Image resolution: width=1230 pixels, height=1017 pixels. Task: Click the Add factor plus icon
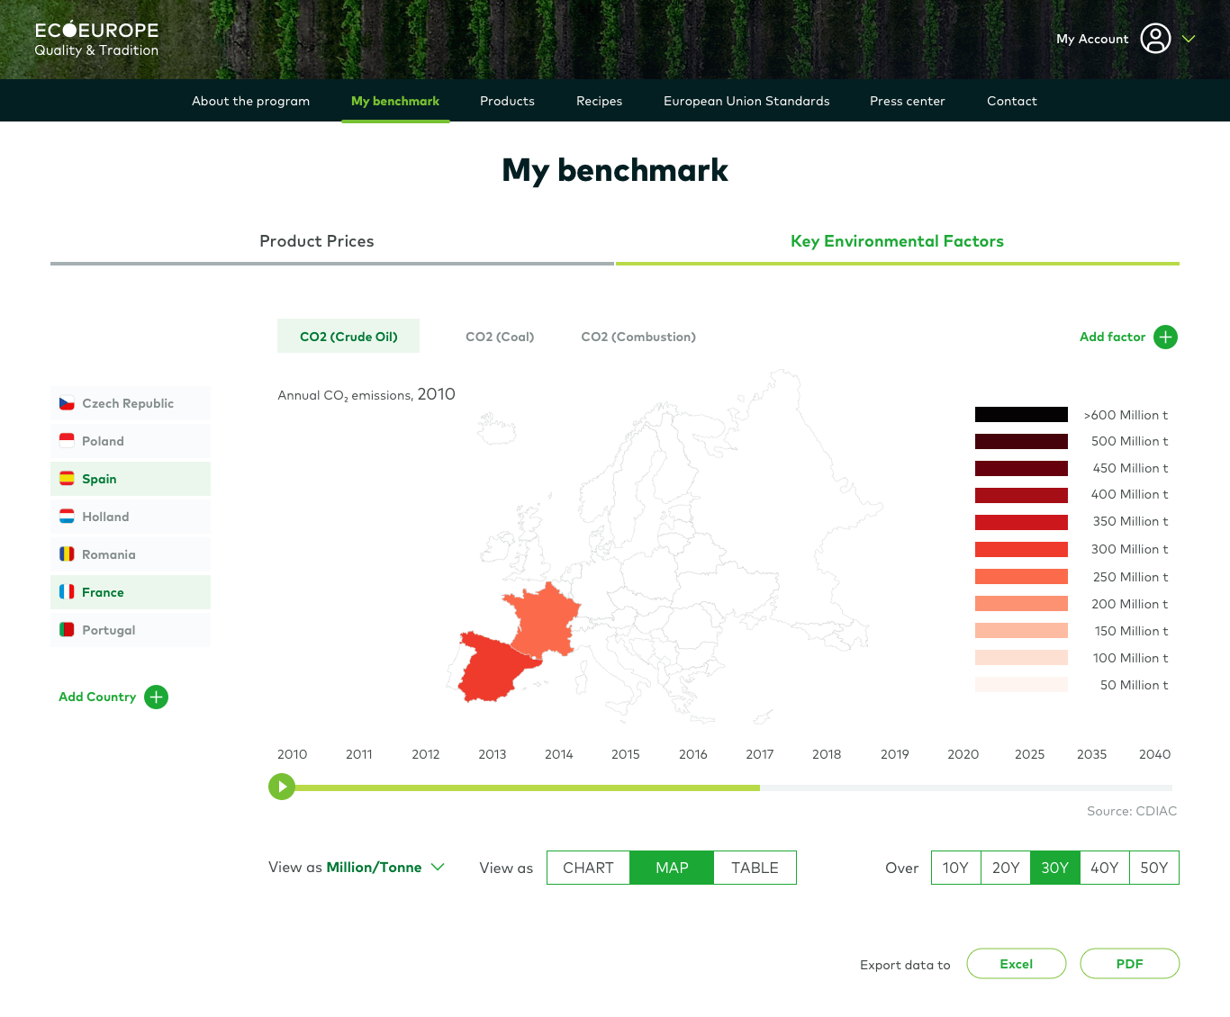(1165, 337)
